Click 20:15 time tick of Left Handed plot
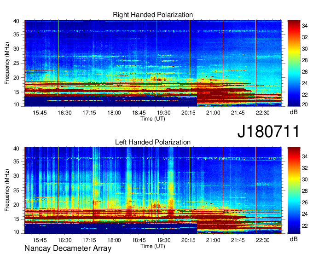This screenshot has width=313, height=254. coord(188,240)
